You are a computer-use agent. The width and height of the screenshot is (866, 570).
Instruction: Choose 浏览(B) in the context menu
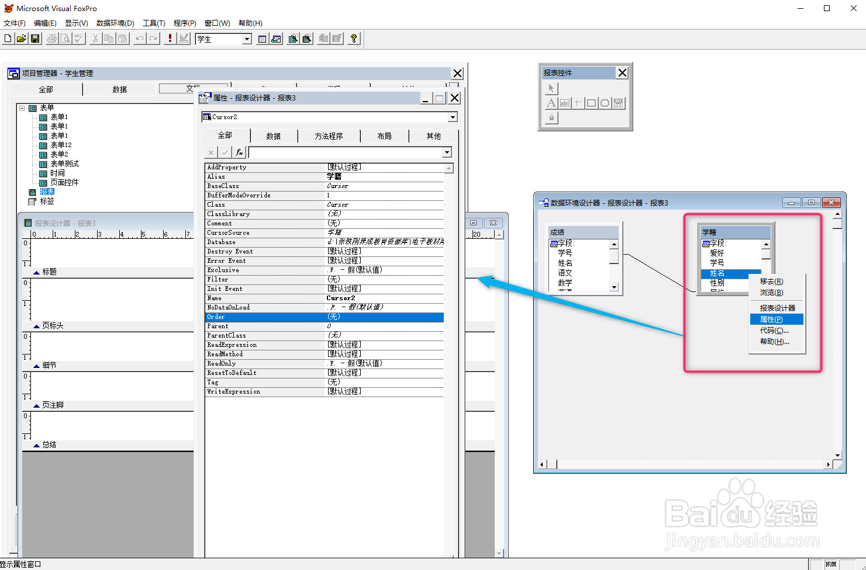(777, 293)
